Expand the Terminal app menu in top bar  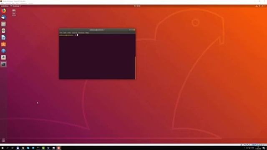point(16,6)
